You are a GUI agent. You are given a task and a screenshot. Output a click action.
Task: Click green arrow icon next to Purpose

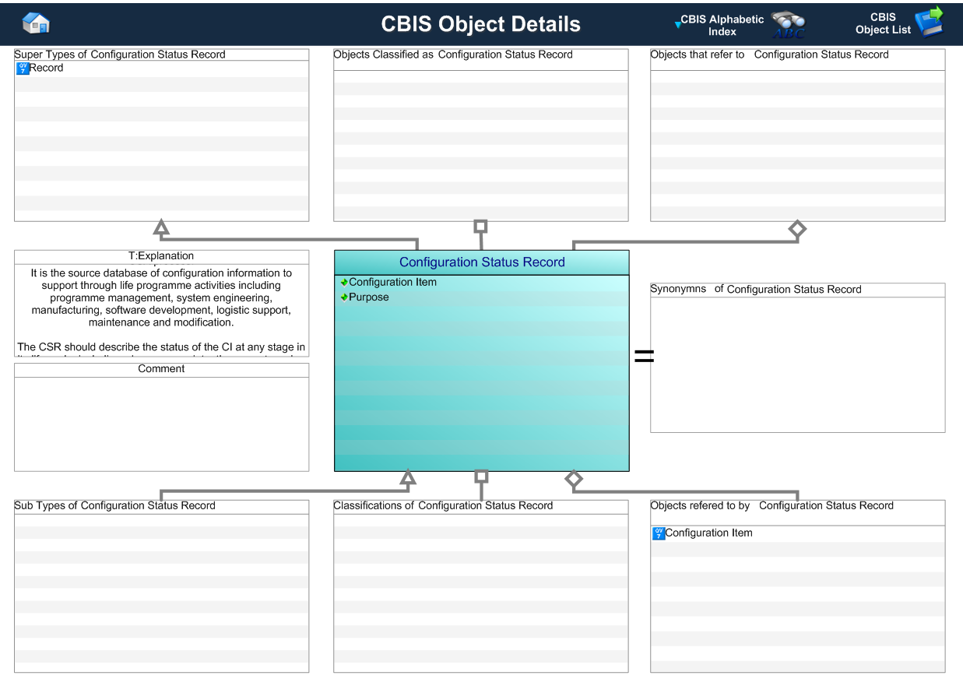[x=344, y=297]
